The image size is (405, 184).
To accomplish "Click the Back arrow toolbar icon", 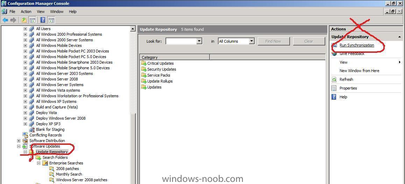I will coord(5,20).
